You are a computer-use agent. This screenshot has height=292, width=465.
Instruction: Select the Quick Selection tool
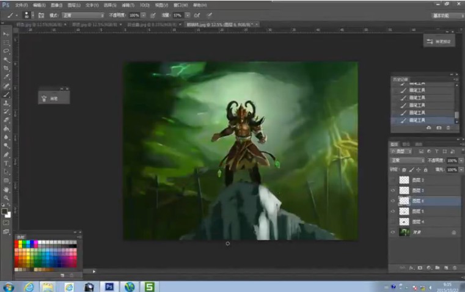(6, 60)
